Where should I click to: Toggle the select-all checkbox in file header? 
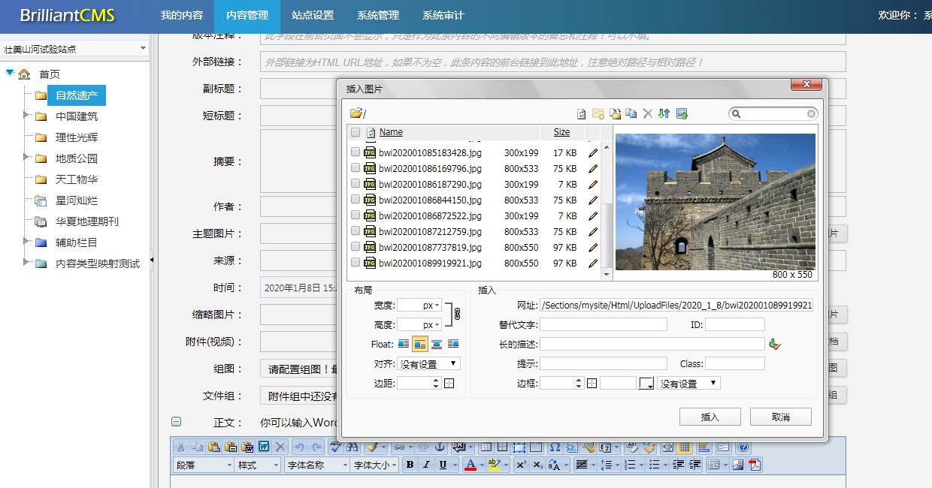point(356,132)
